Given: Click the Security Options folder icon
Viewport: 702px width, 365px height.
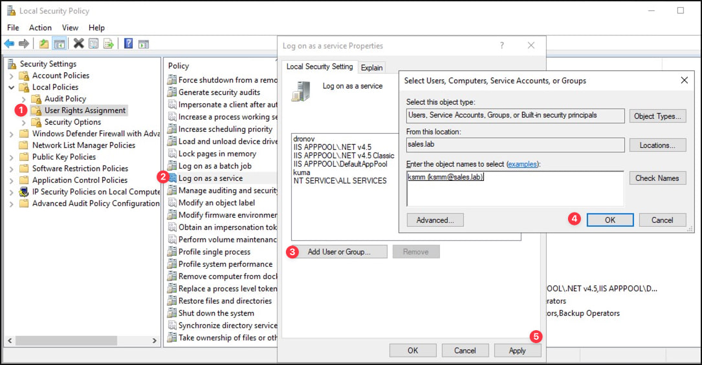Looking at the screenshot, I should click(36, 122).
